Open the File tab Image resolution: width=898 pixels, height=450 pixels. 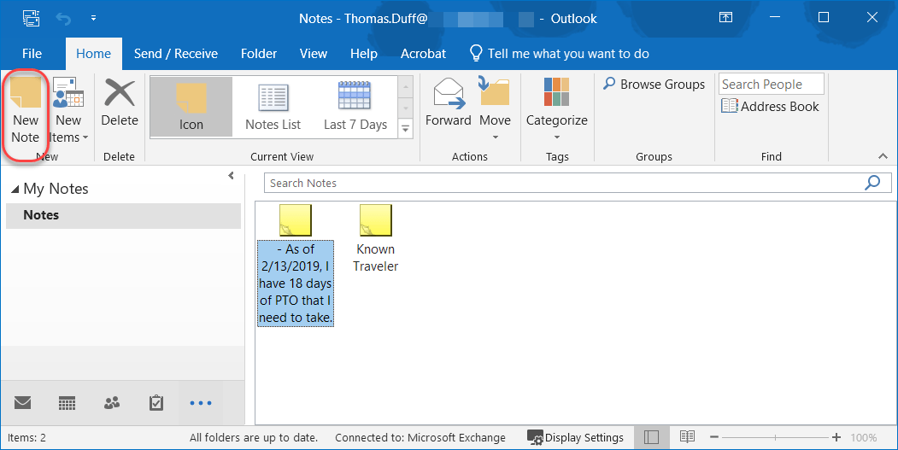[x=32, y=54]
